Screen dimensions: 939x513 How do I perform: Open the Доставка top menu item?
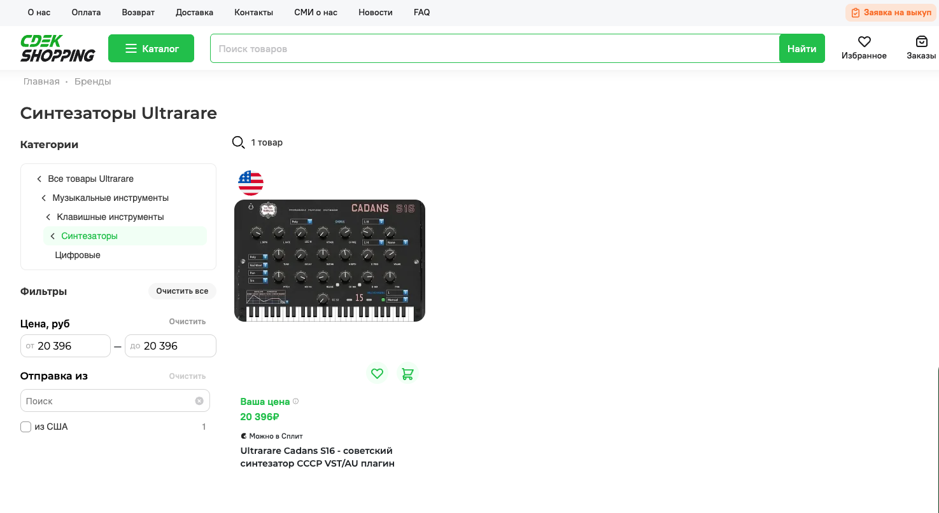(x=194, y=12)
